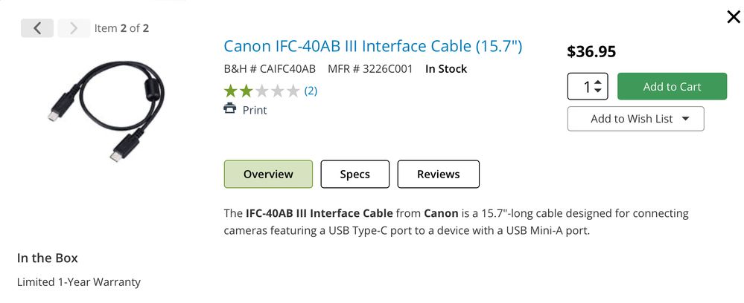Click the fifth gray rating star
This screenshot has width=744, height=303.
click(x=293, y=91)
